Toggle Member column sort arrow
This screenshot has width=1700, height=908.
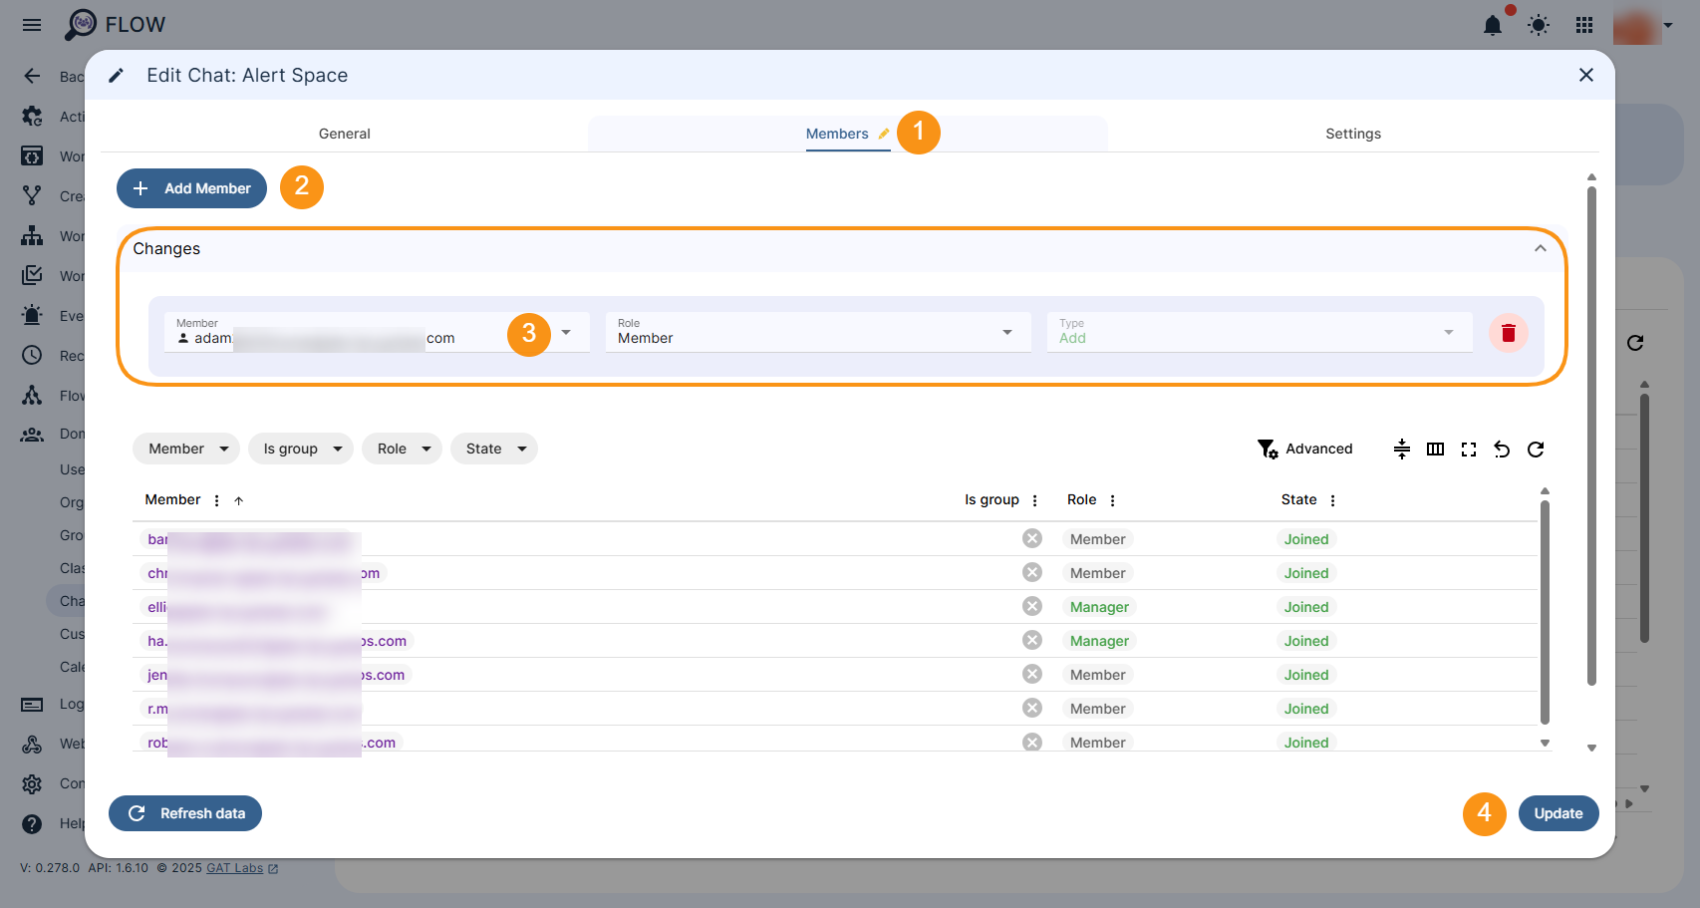239,500
